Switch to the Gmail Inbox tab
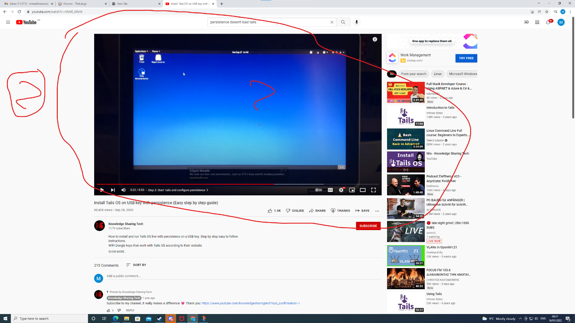This screenshot has width=575, height=323. coord(28,4)
